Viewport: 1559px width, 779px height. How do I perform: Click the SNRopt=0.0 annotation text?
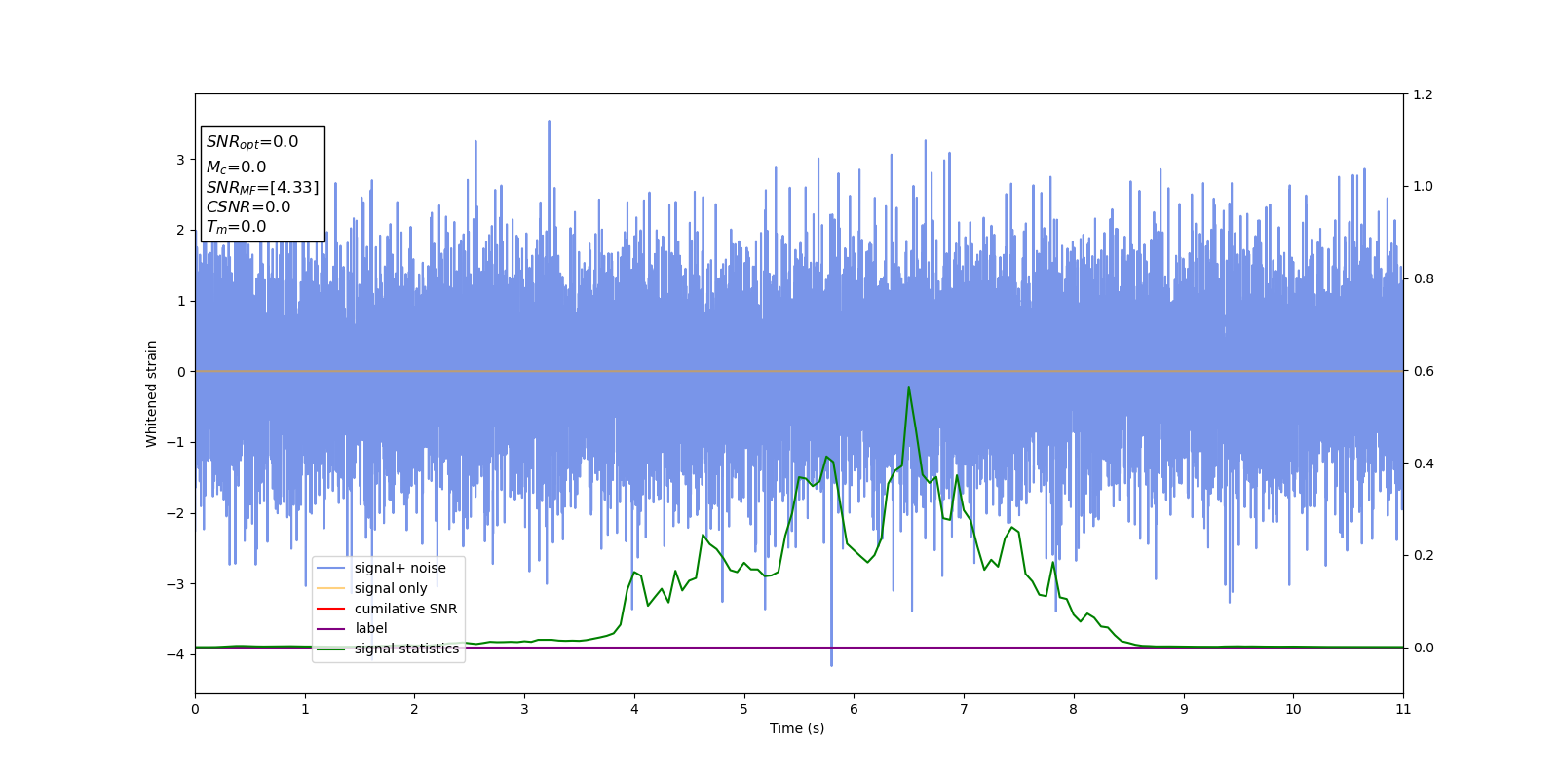pos(252,142)
